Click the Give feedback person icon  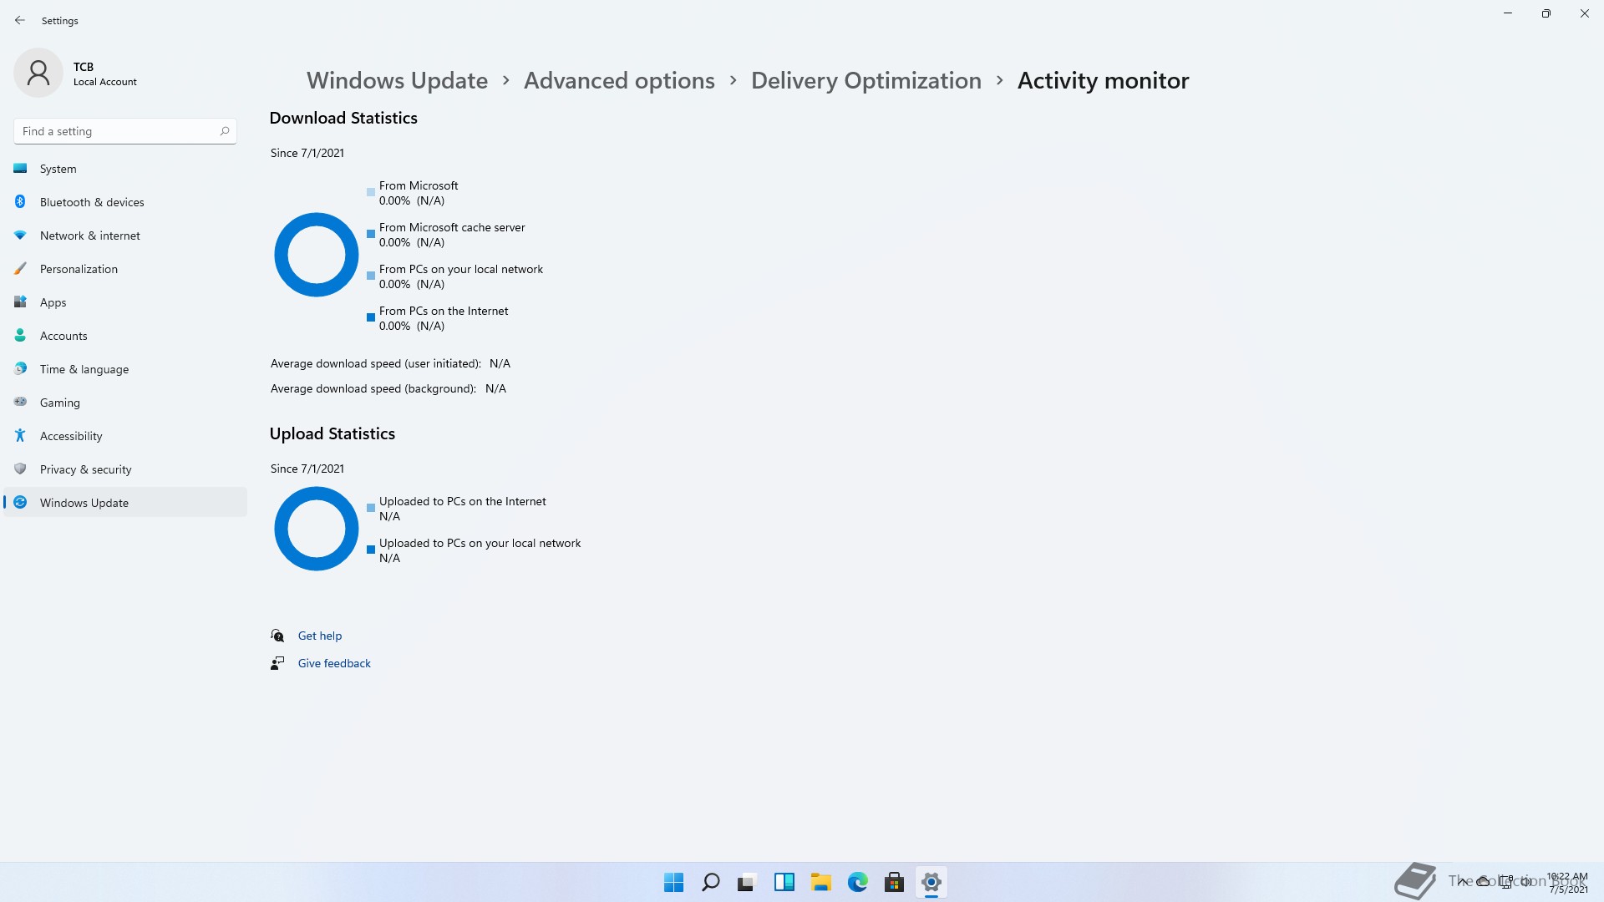pos(277,663)
